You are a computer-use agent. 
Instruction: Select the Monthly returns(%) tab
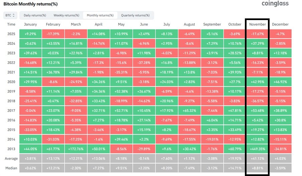100,15
